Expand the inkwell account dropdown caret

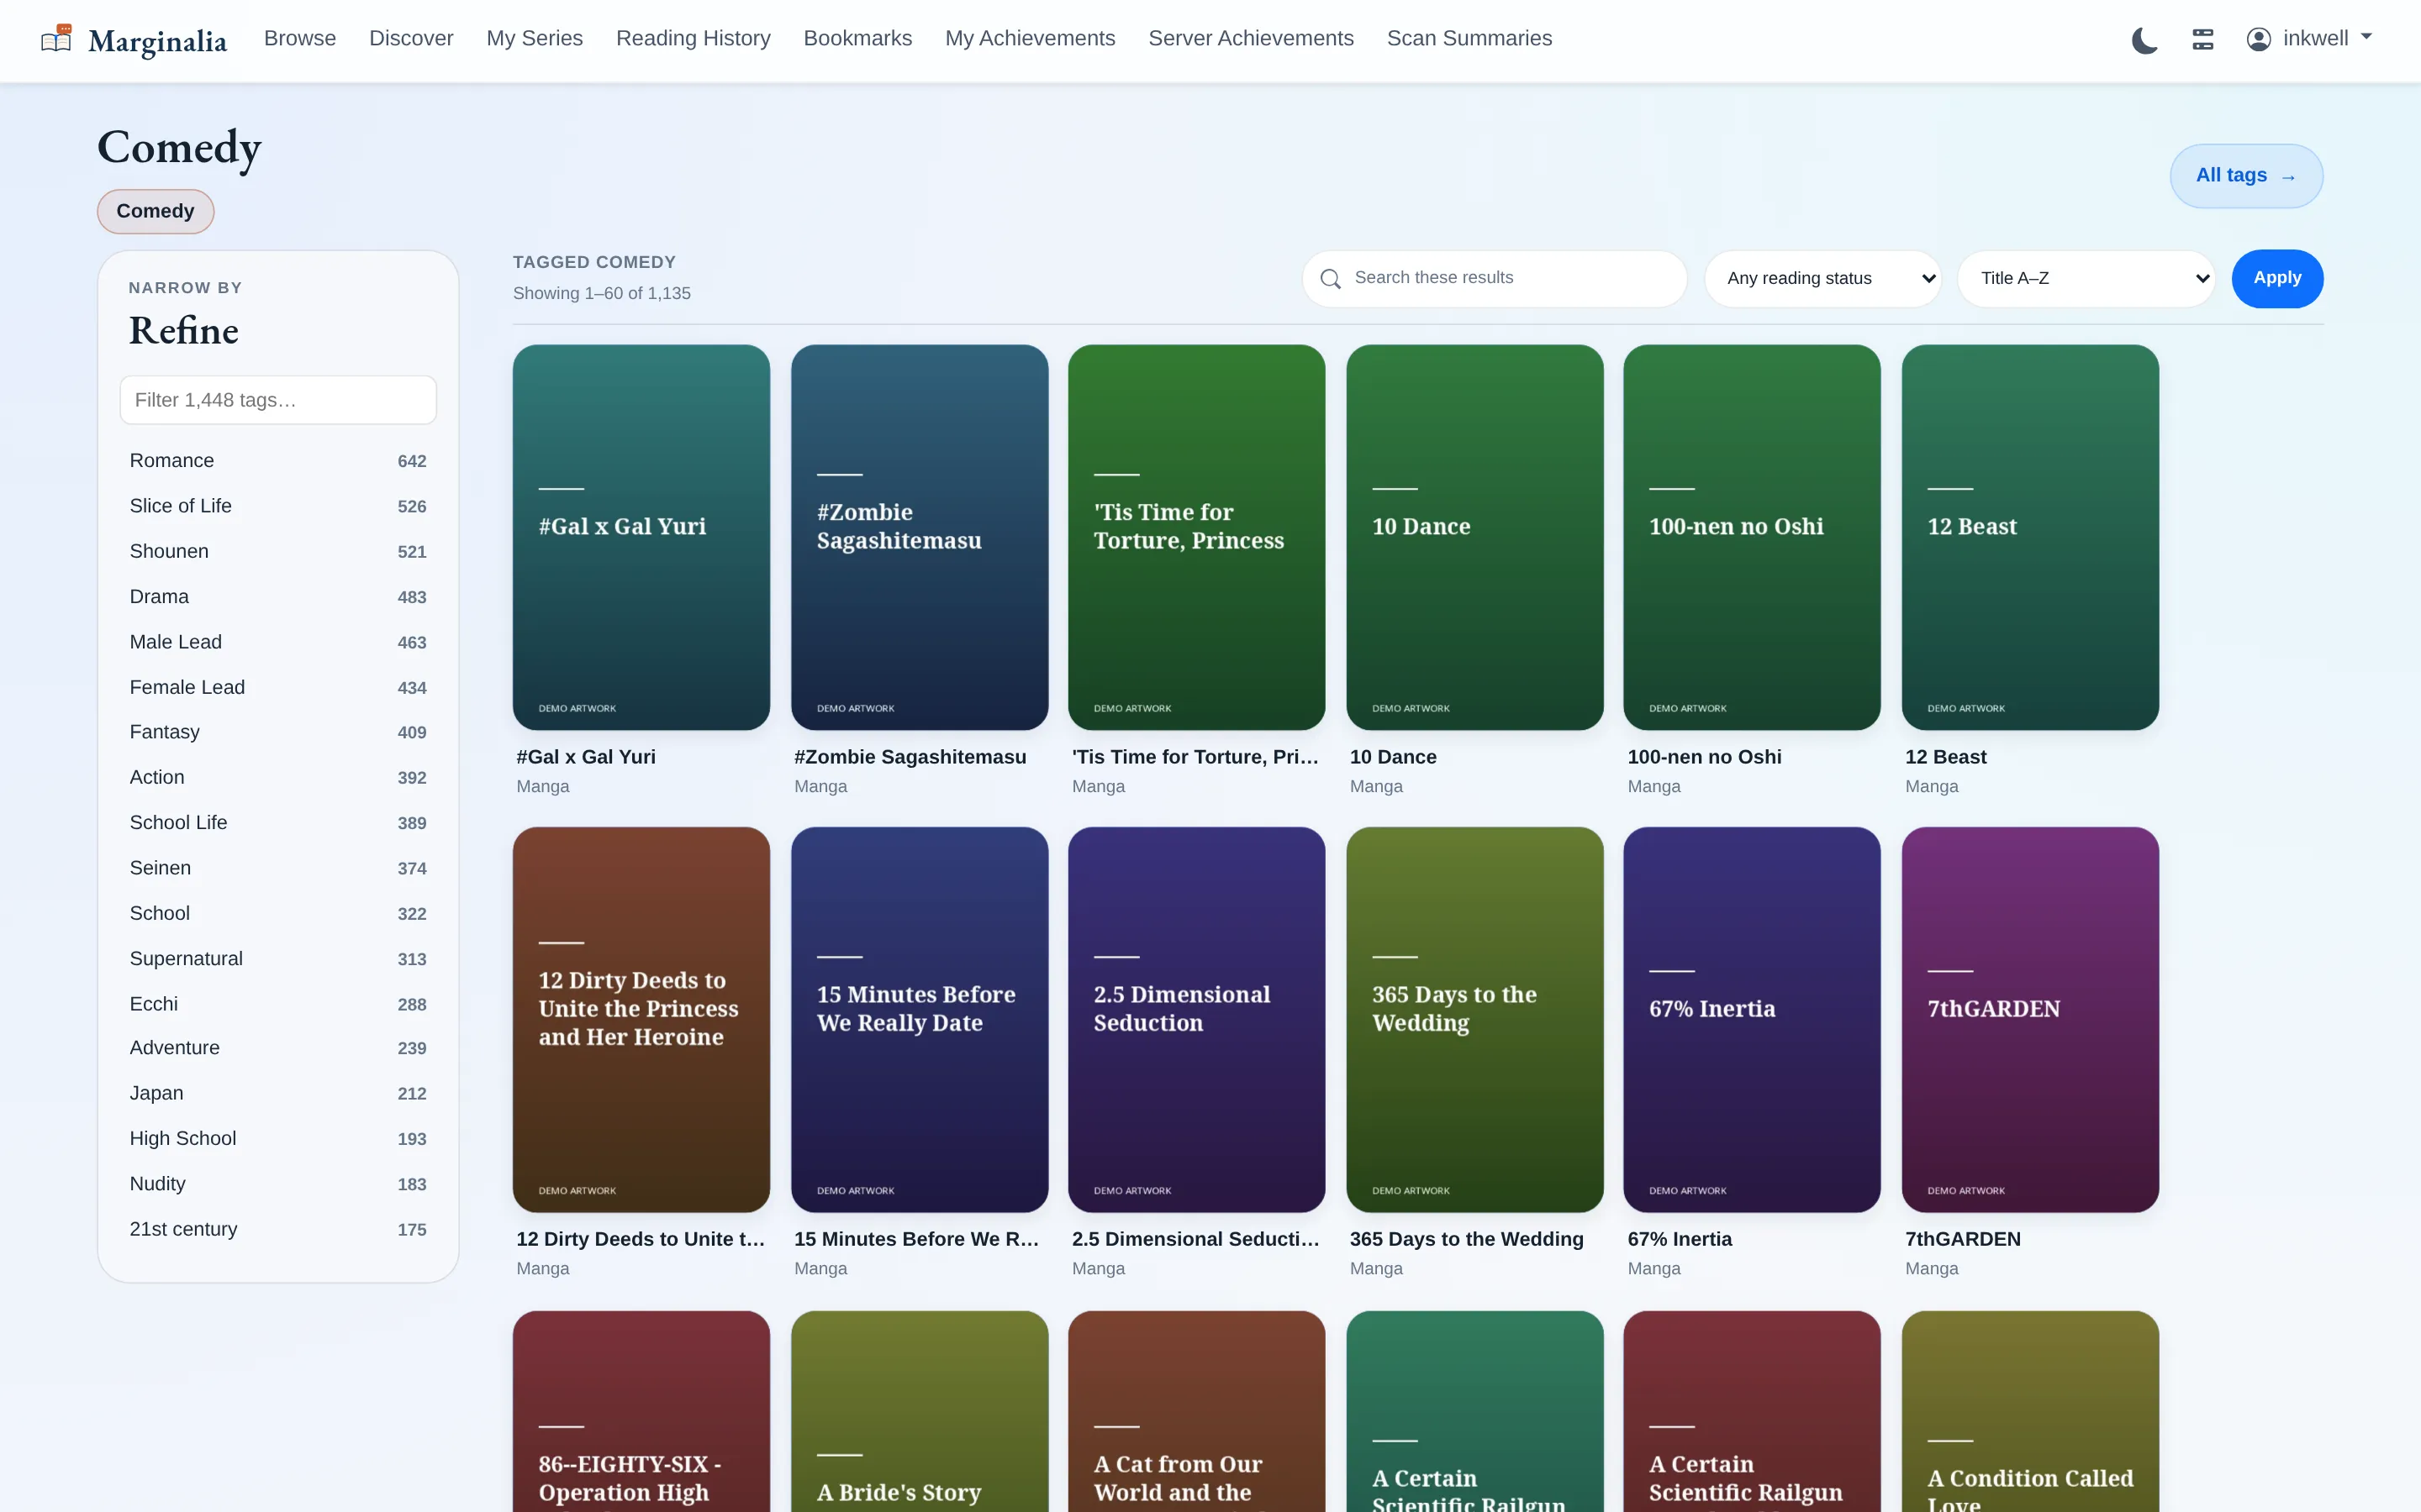[2366, 37]
